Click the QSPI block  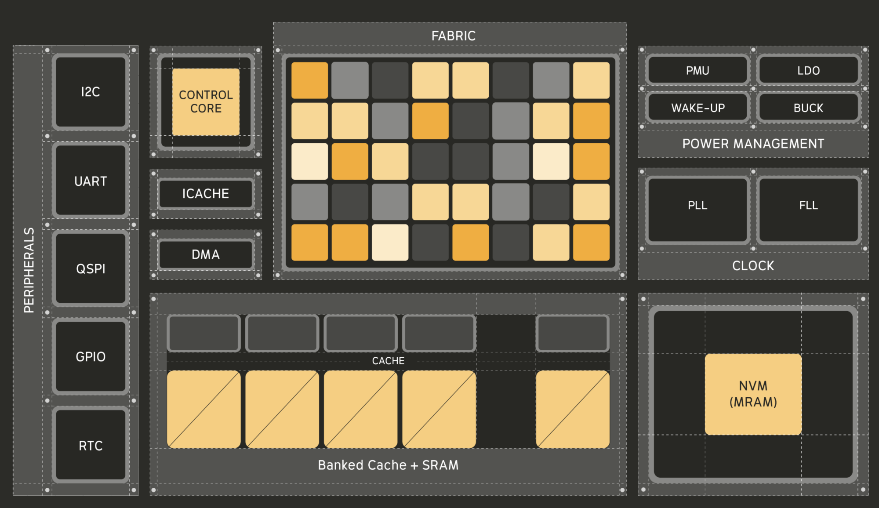point(91,269)
